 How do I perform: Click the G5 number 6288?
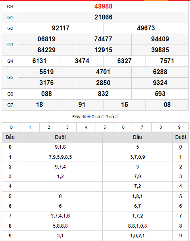pyautogui.click(x=160, y=72)
